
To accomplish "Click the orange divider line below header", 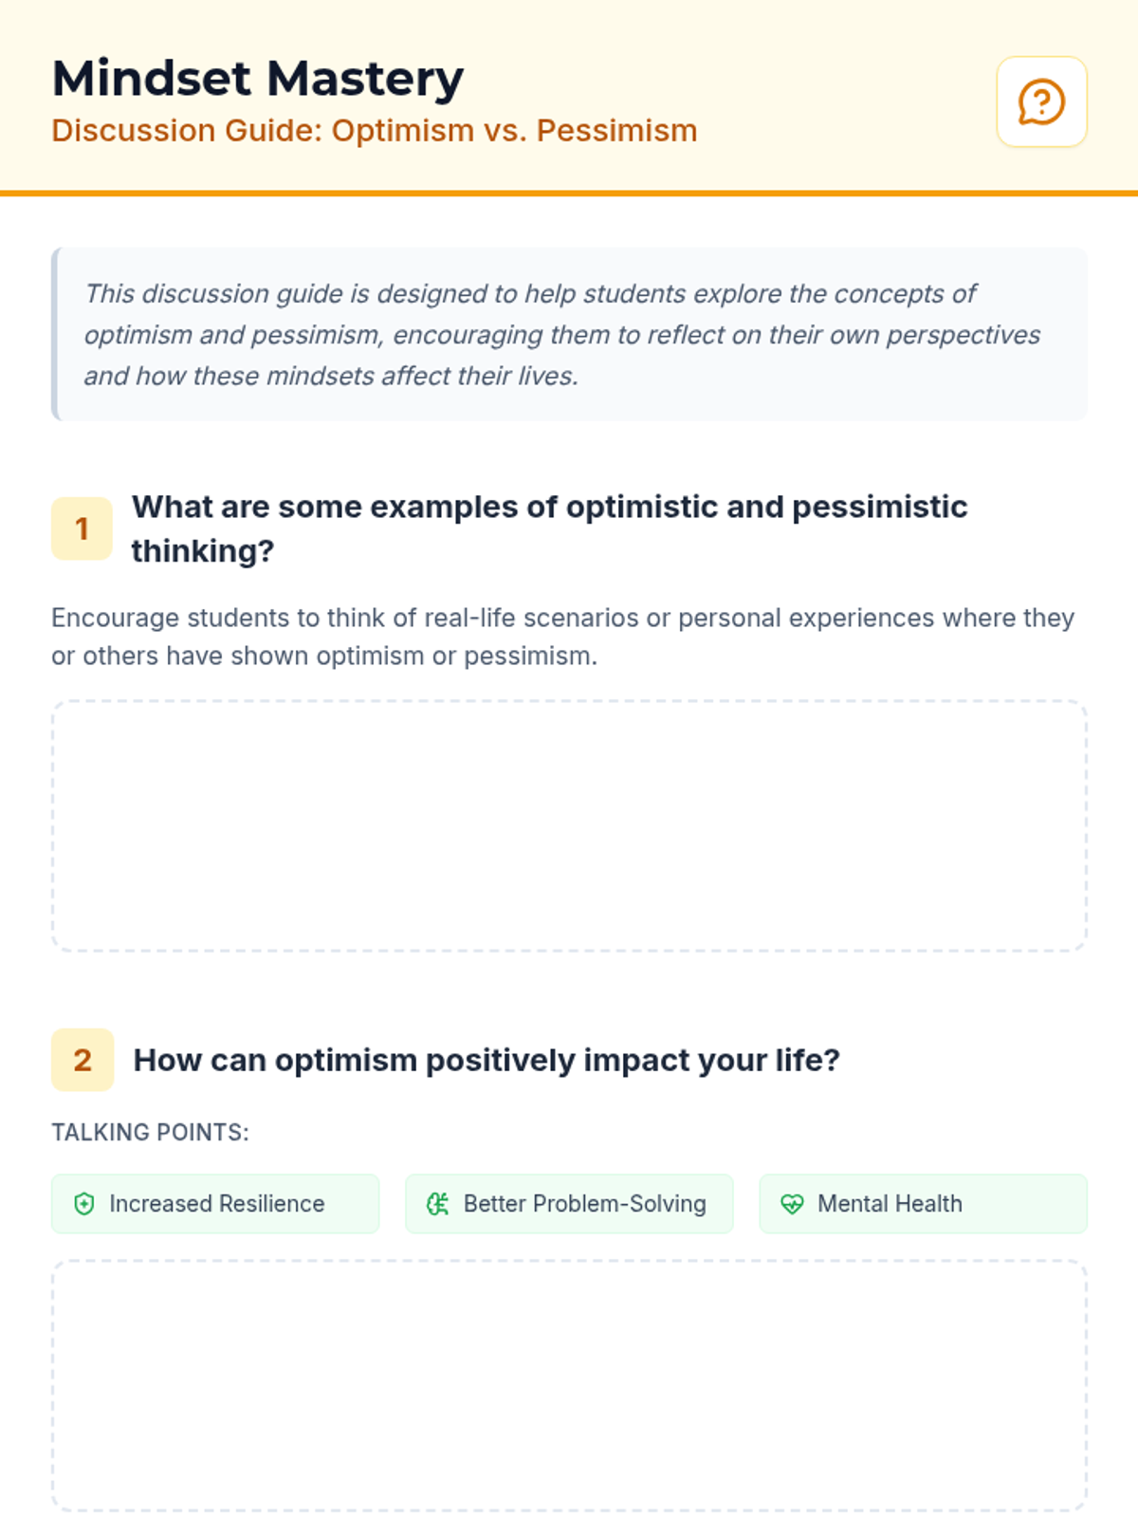I will point(569,194).
